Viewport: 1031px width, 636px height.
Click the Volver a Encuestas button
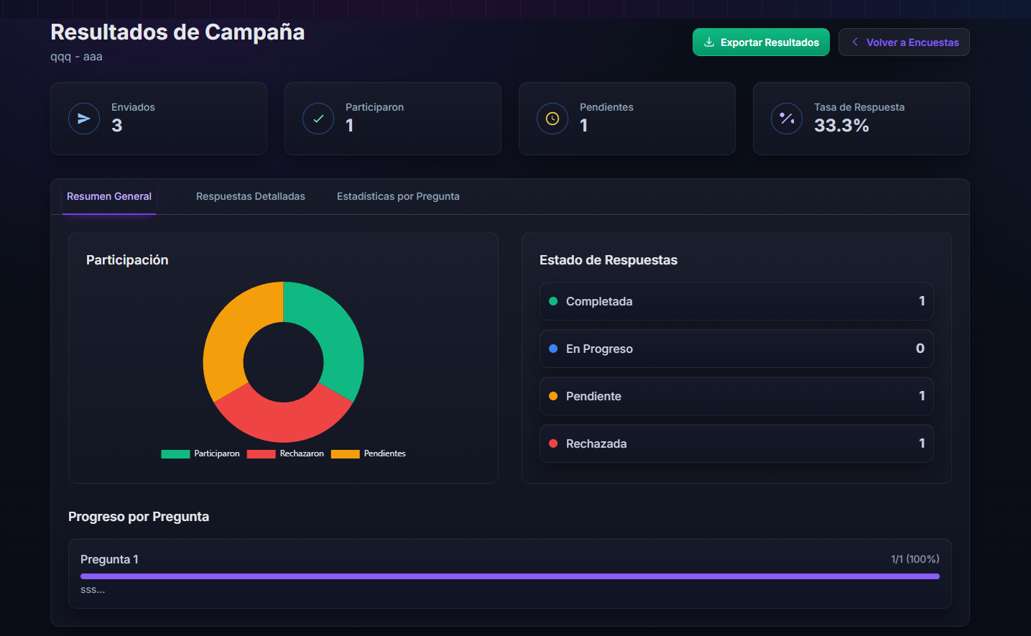904,42
